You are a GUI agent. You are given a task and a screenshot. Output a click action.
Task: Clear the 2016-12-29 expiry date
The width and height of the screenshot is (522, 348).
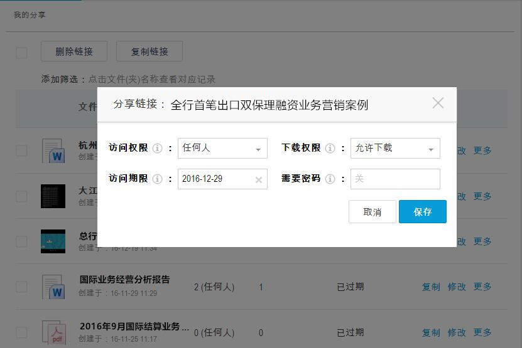tap(258, 180)
